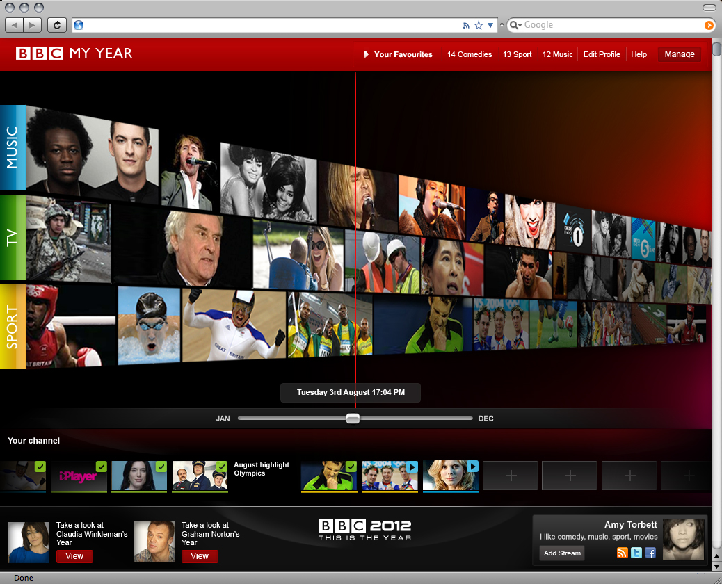Click the BBC 2012 This Is The Year logo
Viewport: 722px width, 584px height.
click(364, 529)
